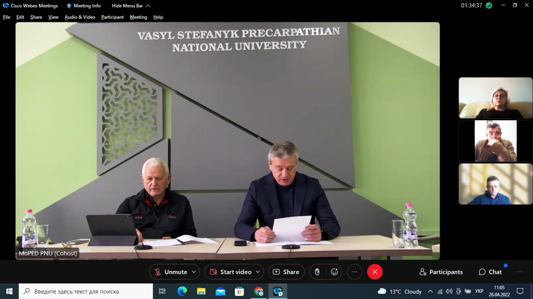Click the Share button
This screenshot has width=533, height=299.
point(286,272)
